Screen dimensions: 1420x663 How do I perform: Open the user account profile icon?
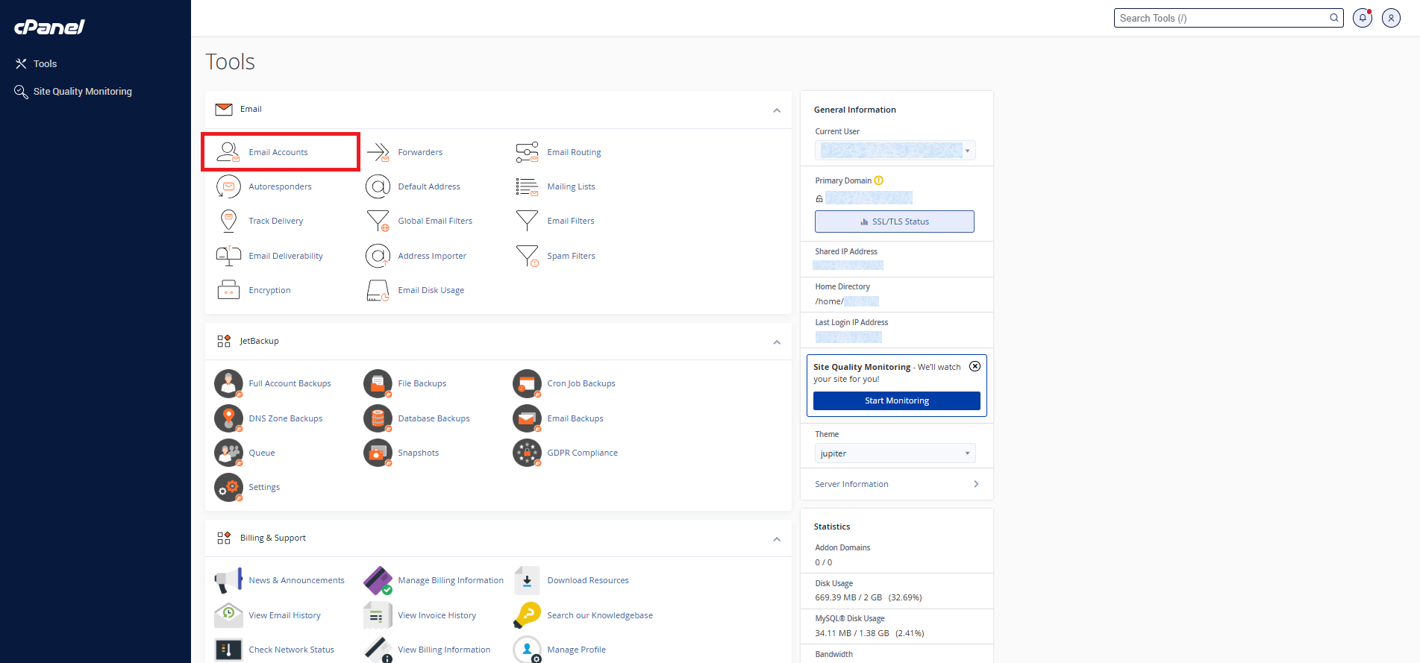[1391, 18]
